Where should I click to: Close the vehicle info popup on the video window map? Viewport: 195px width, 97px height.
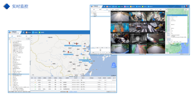pos(187,15)
